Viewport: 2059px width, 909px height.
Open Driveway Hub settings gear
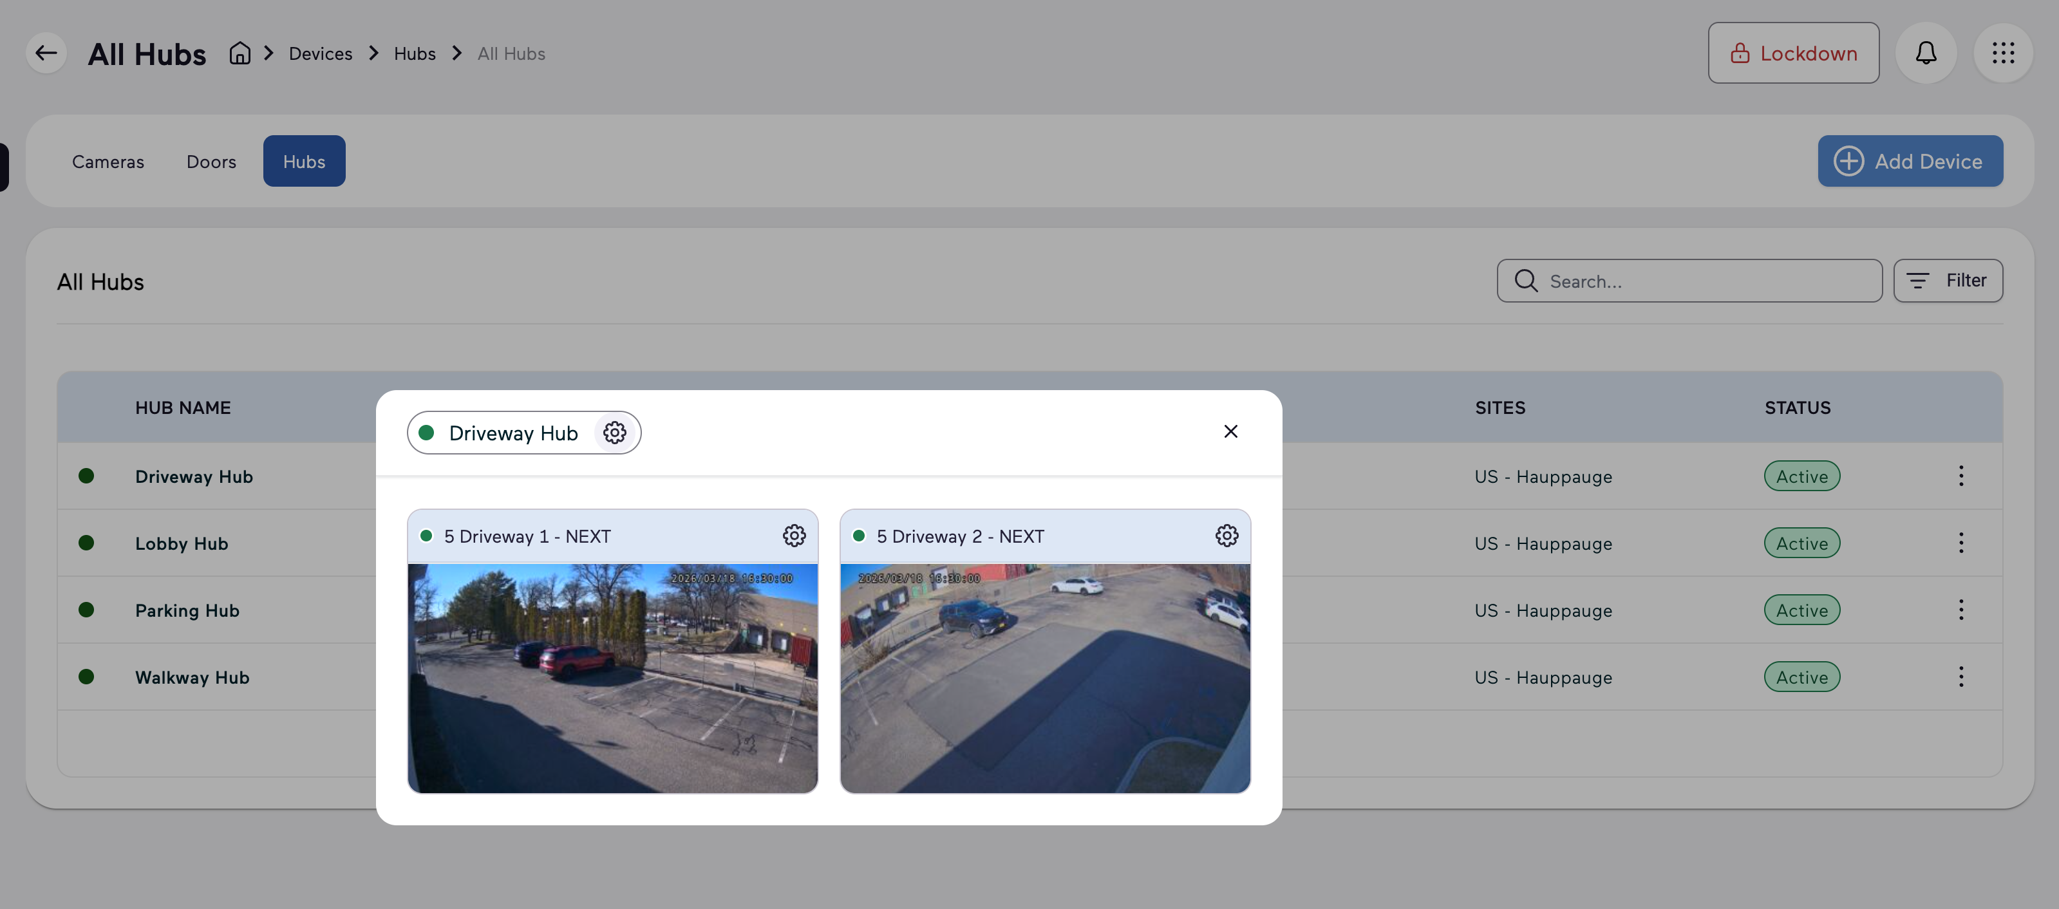tap(614, 433)
